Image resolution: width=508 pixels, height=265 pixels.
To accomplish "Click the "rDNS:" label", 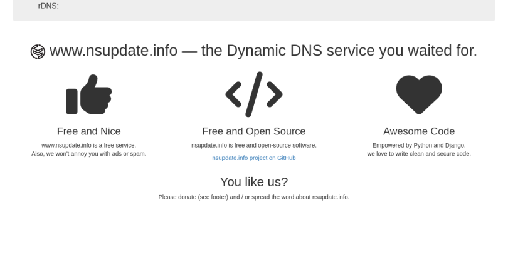I will click(48, 6).
